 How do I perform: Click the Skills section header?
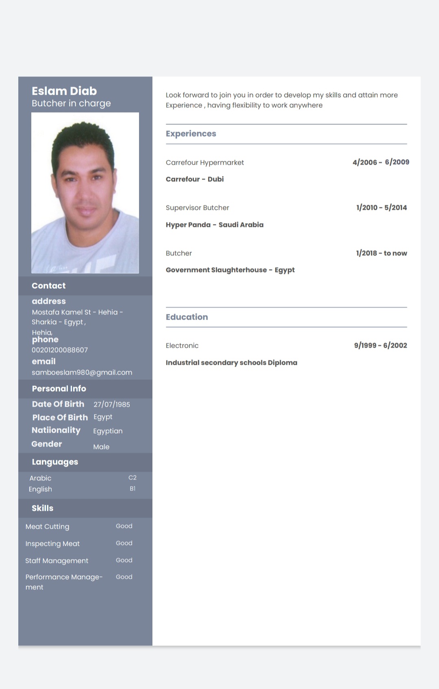tap(85, 508)
